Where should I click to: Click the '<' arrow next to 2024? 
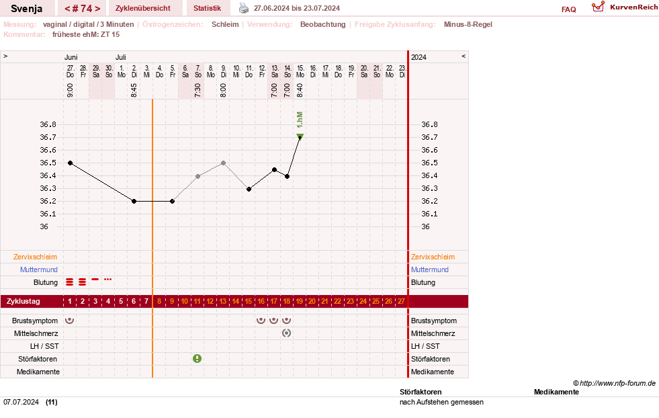point(464,56)
